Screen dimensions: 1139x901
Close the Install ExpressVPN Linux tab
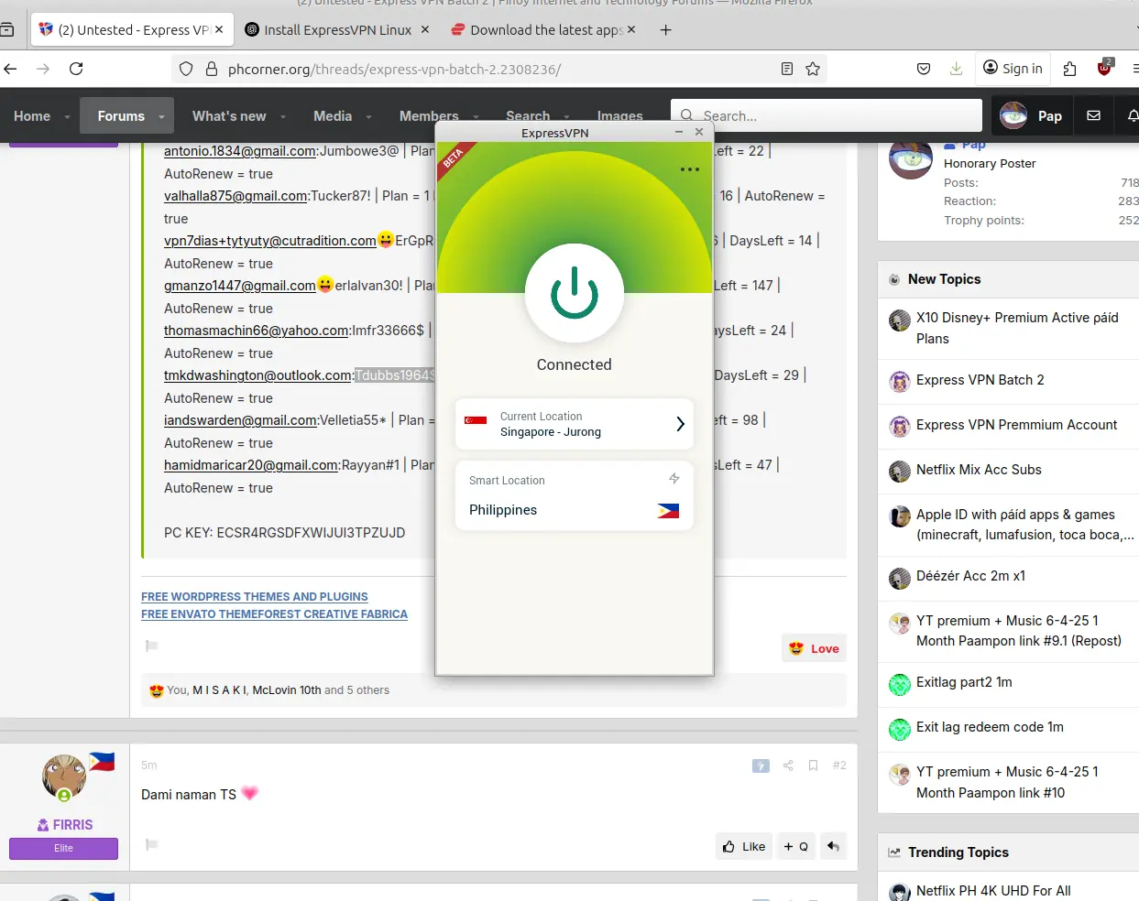425,29
